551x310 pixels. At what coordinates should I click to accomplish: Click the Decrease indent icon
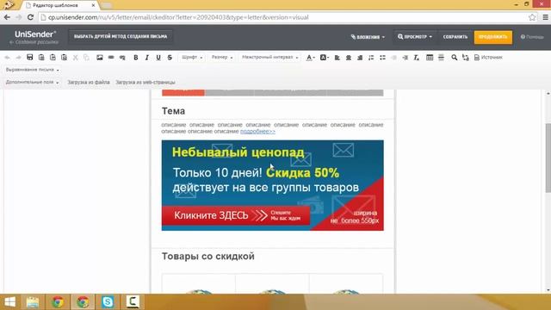point(394,58)
